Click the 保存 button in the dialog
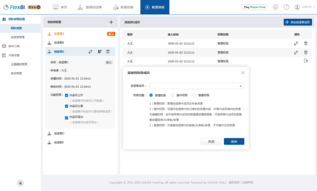Viewport: 317px width, 191px height. (234, 141)
